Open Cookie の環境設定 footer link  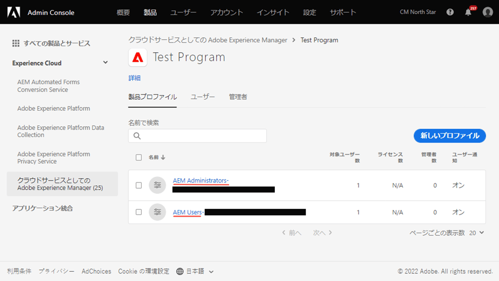tap(144, 271)
